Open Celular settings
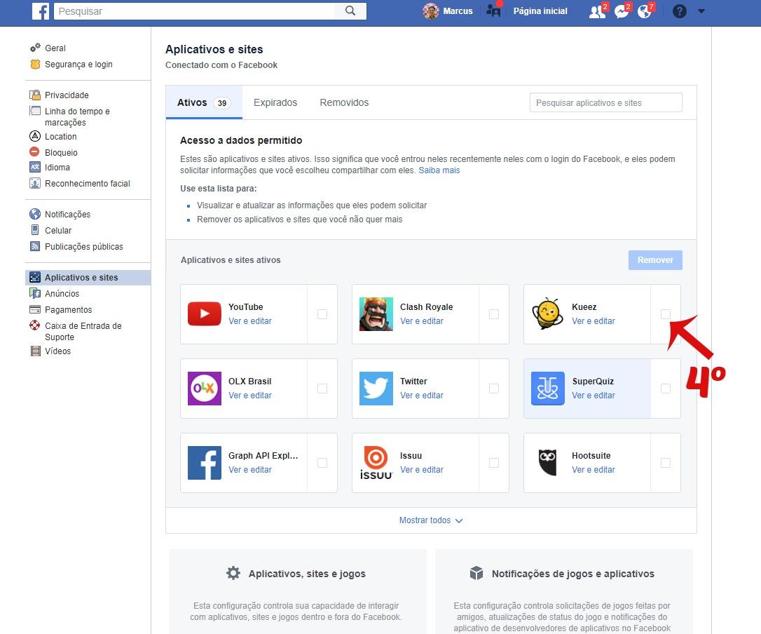 [58, 230]
